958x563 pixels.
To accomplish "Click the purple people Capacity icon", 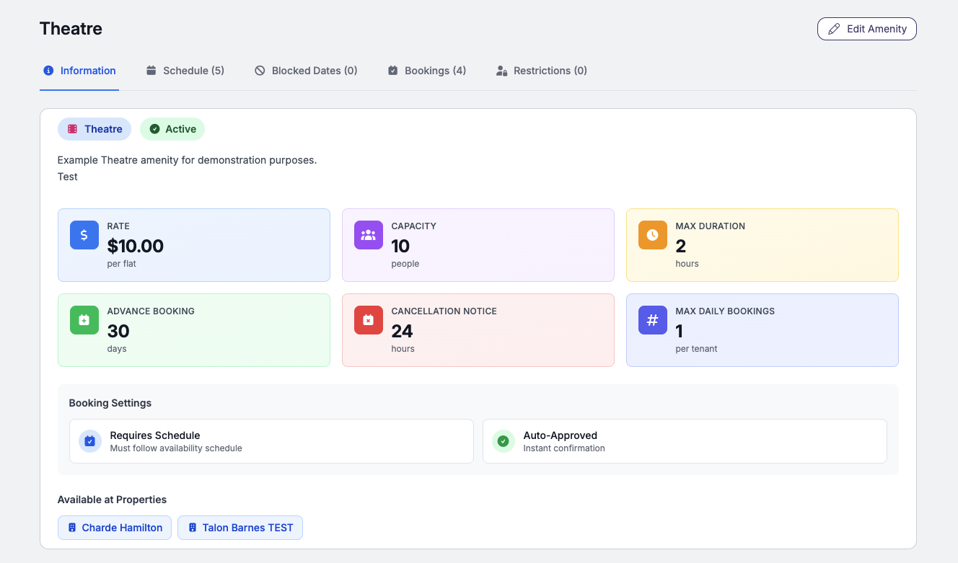I will pos(369,235).
